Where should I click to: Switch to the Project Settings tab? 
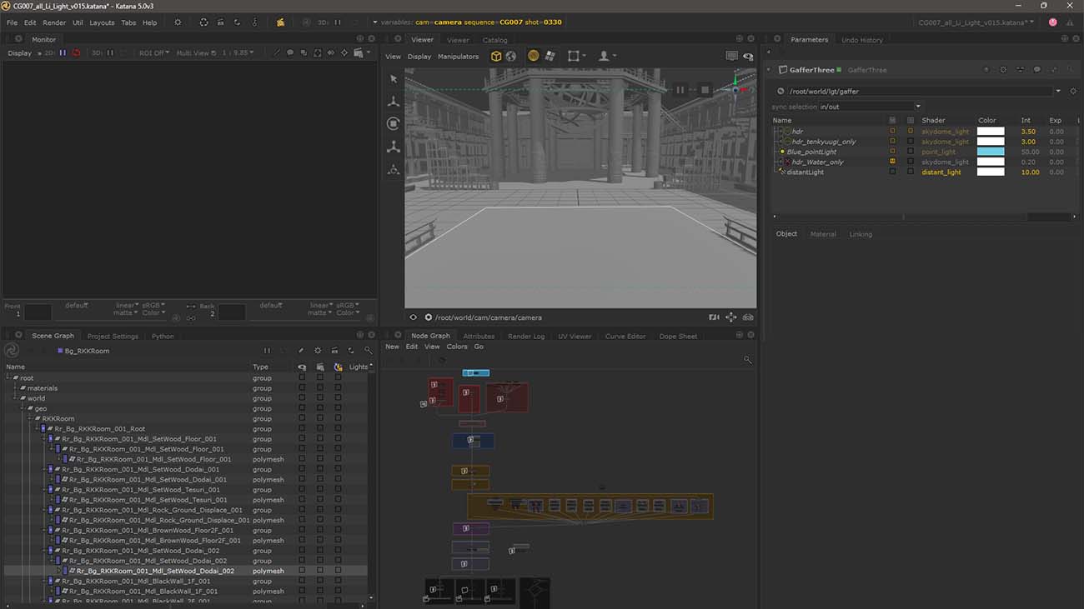(x=113, y=337)
